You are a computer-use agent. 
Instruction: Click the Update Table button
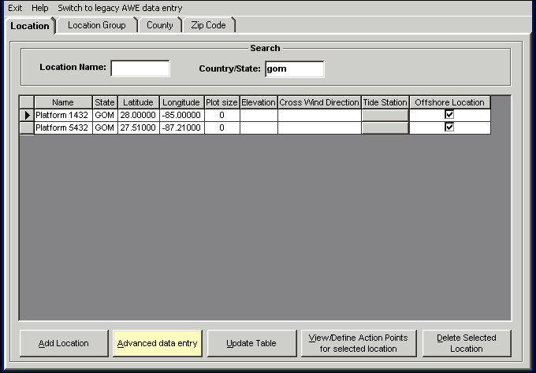pyautogui.click(x=251, y=343)
